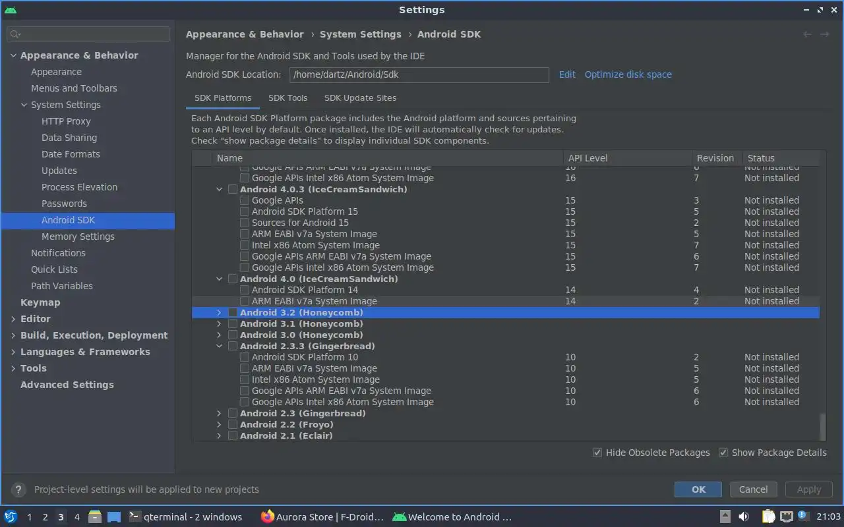Image resolution: width=844 pixels, height=527 pixels.
Task: Switch to the SDK Update Sites tab
Action: tap(360, 97)
